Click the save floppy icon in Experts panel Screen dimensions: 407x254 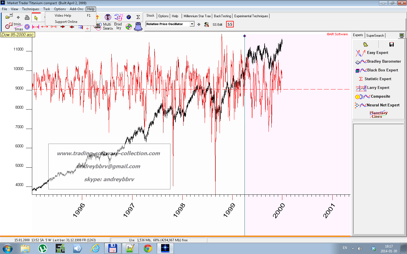coord(391,44)
